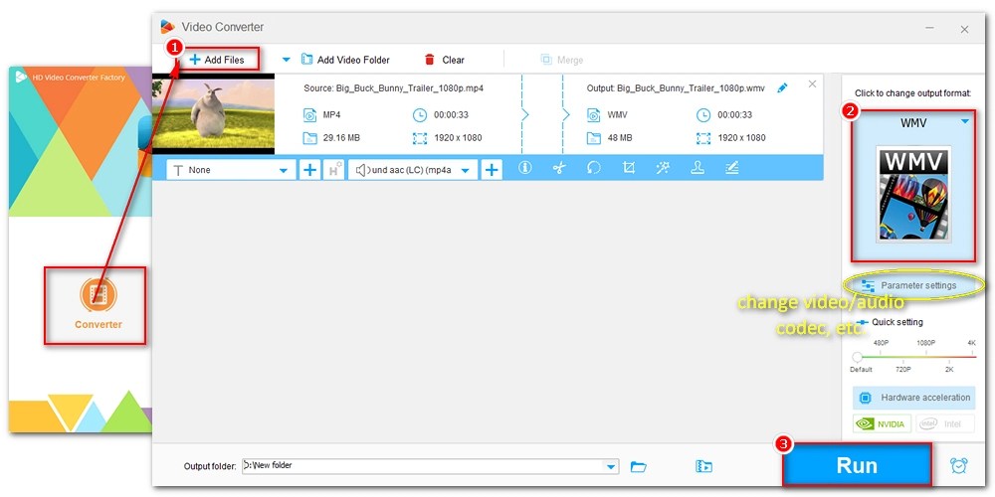The image size is (995, 497).
Task: Click Add Video Folder
Action: click(346, 60)
